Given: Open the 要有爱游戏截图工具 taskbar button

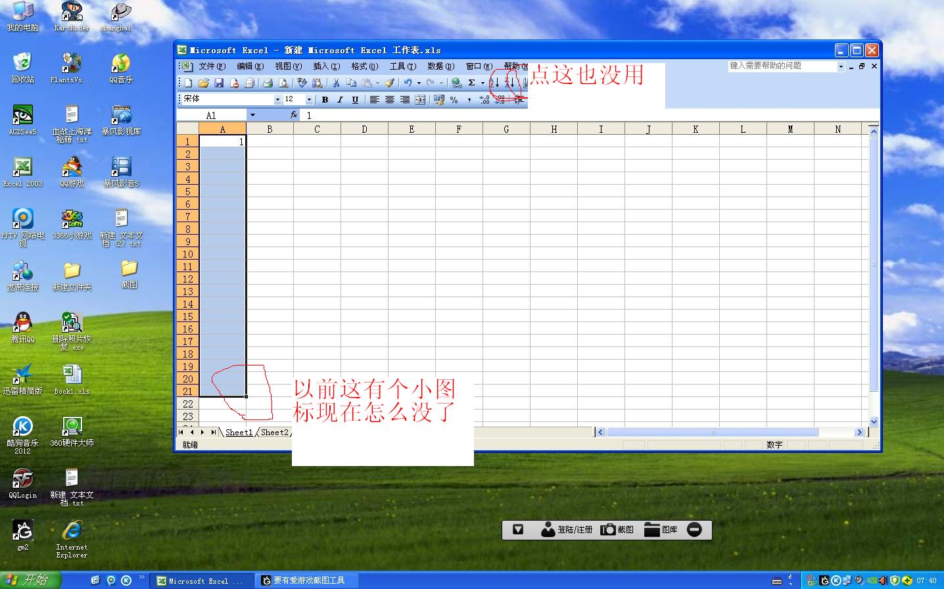Looking at the screenshot, I should [x=307, y=580].
